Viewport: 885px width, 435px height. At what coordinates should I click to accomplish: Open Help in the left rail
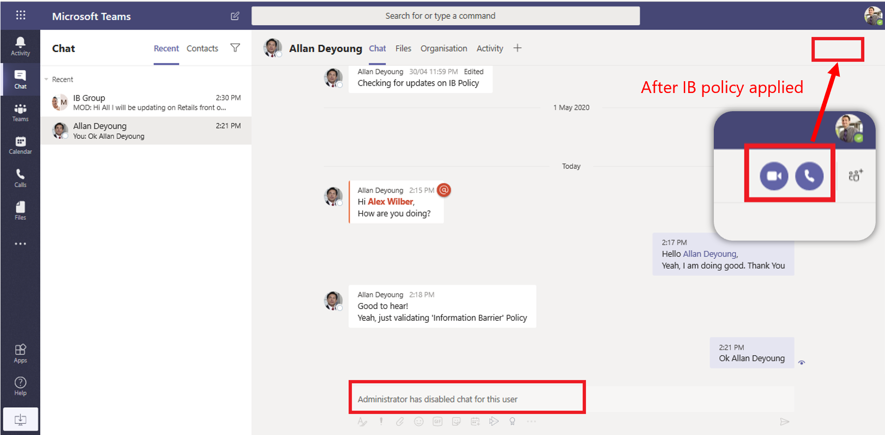[20, 386]
